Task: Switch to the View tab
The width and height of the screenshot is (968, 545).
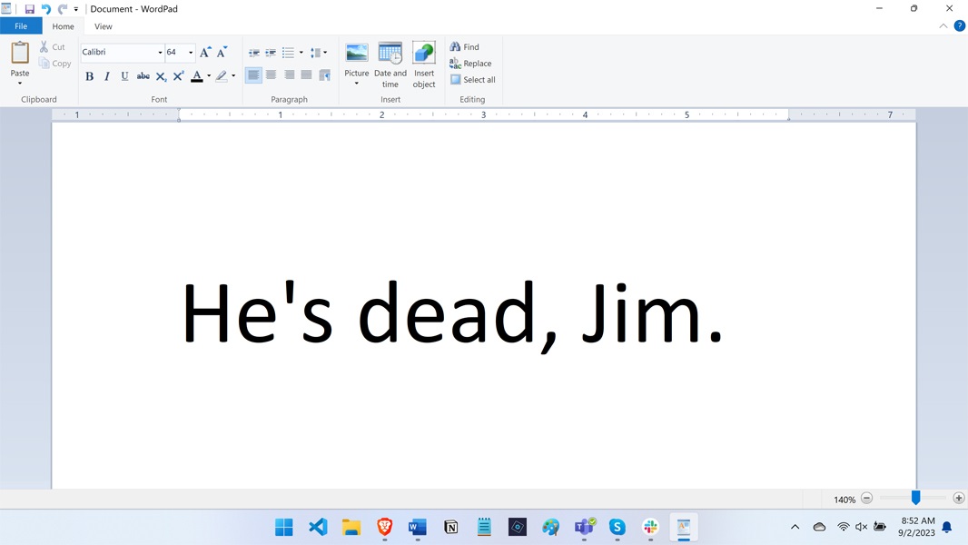Action: pos(103,26)
